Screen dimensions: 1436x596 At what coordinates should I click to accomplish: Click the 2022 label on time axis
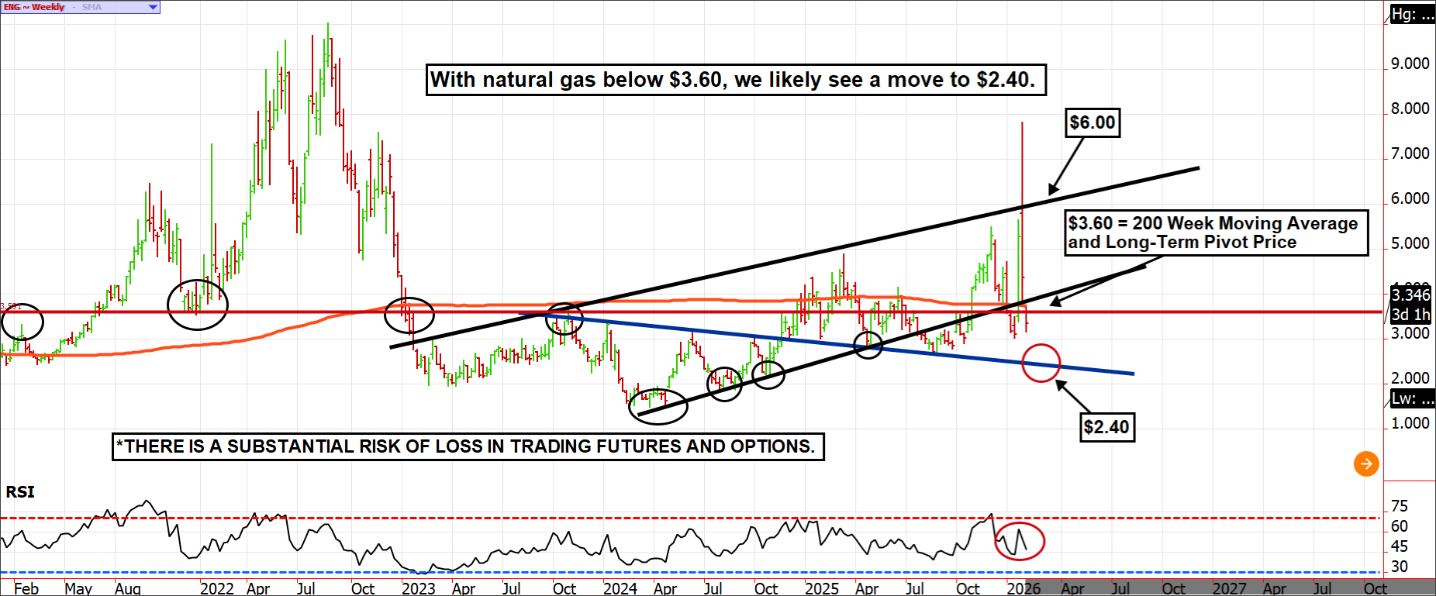pos(217,588)
